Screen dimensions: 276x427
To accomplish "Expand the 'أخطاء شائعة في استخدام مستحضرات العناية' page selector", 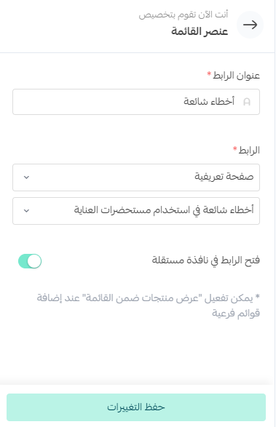I will (136, 211).
